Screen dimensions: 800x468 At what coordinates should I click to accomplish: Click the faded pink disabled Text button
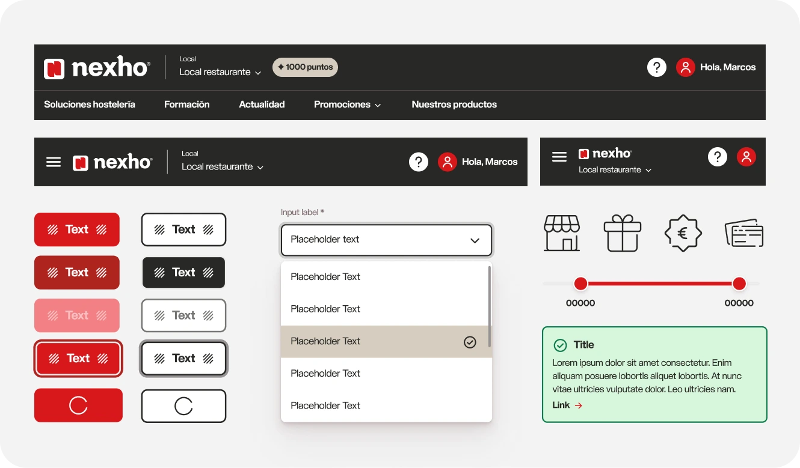click(x=77, y=315)
